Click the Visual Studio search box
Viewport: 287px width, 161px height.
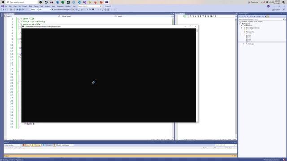[x=90, y=6]
